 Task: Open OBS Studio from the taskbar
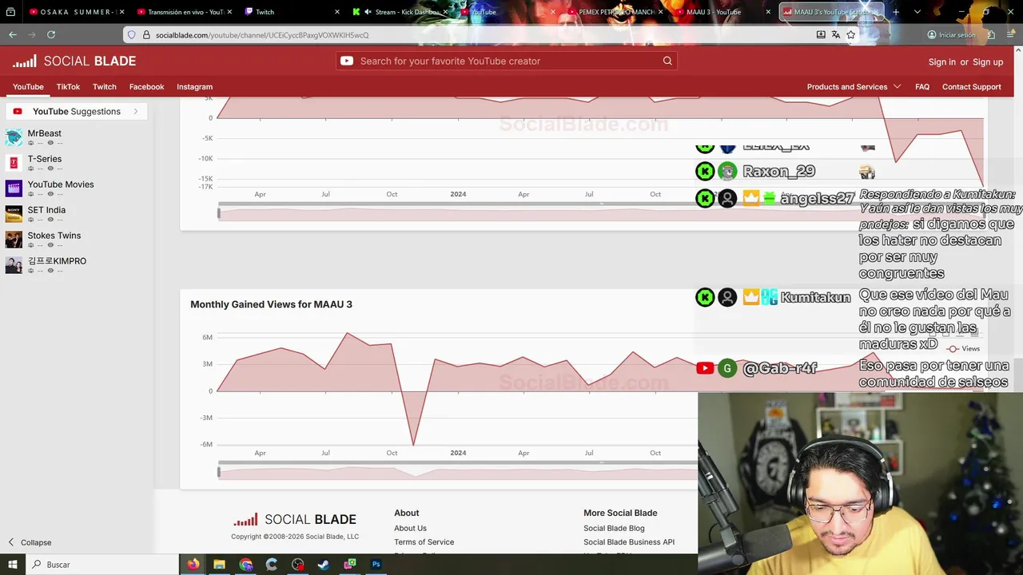(298, 565)
